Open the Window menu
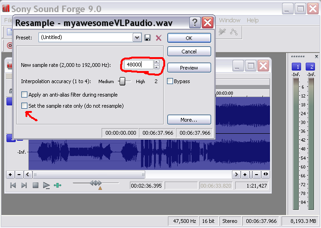 (x=230, y=20)
